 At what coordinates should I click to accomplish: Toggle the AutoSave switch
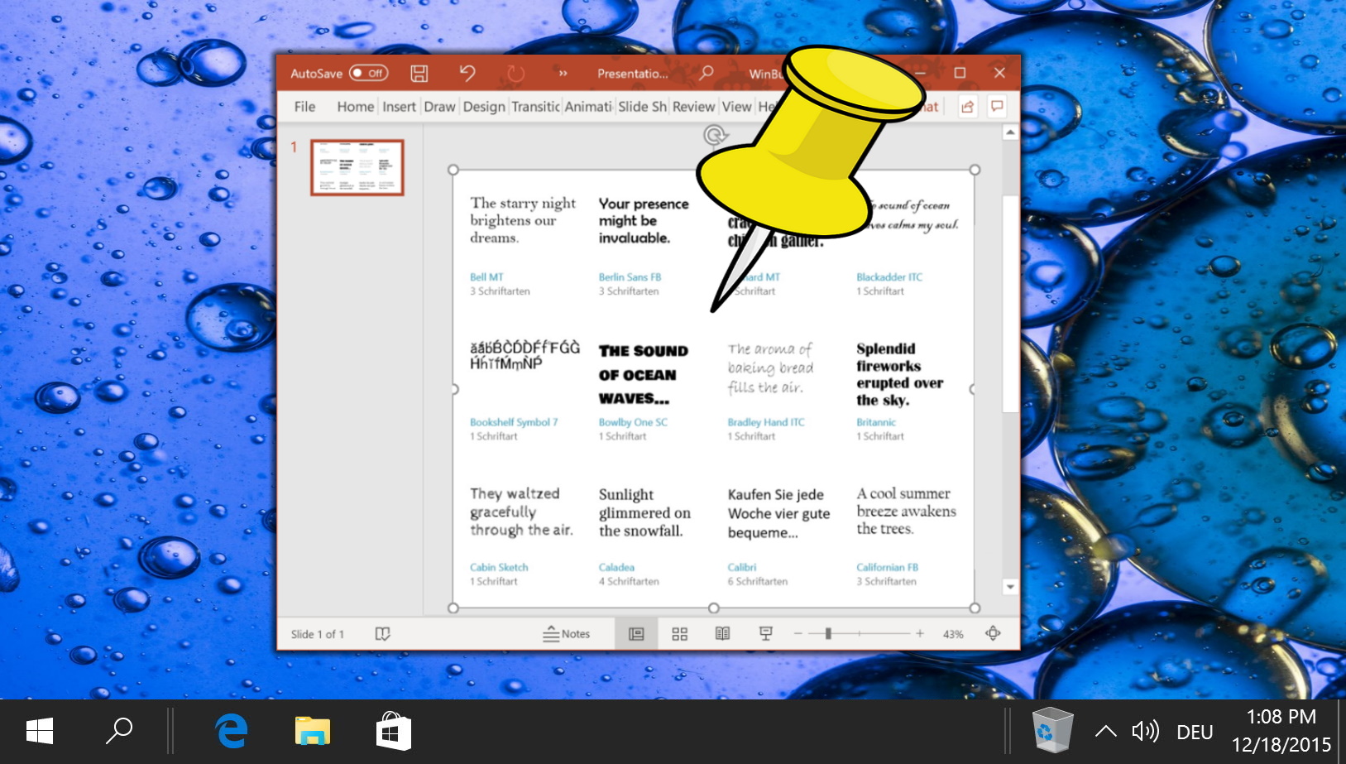tap(368, 73)
